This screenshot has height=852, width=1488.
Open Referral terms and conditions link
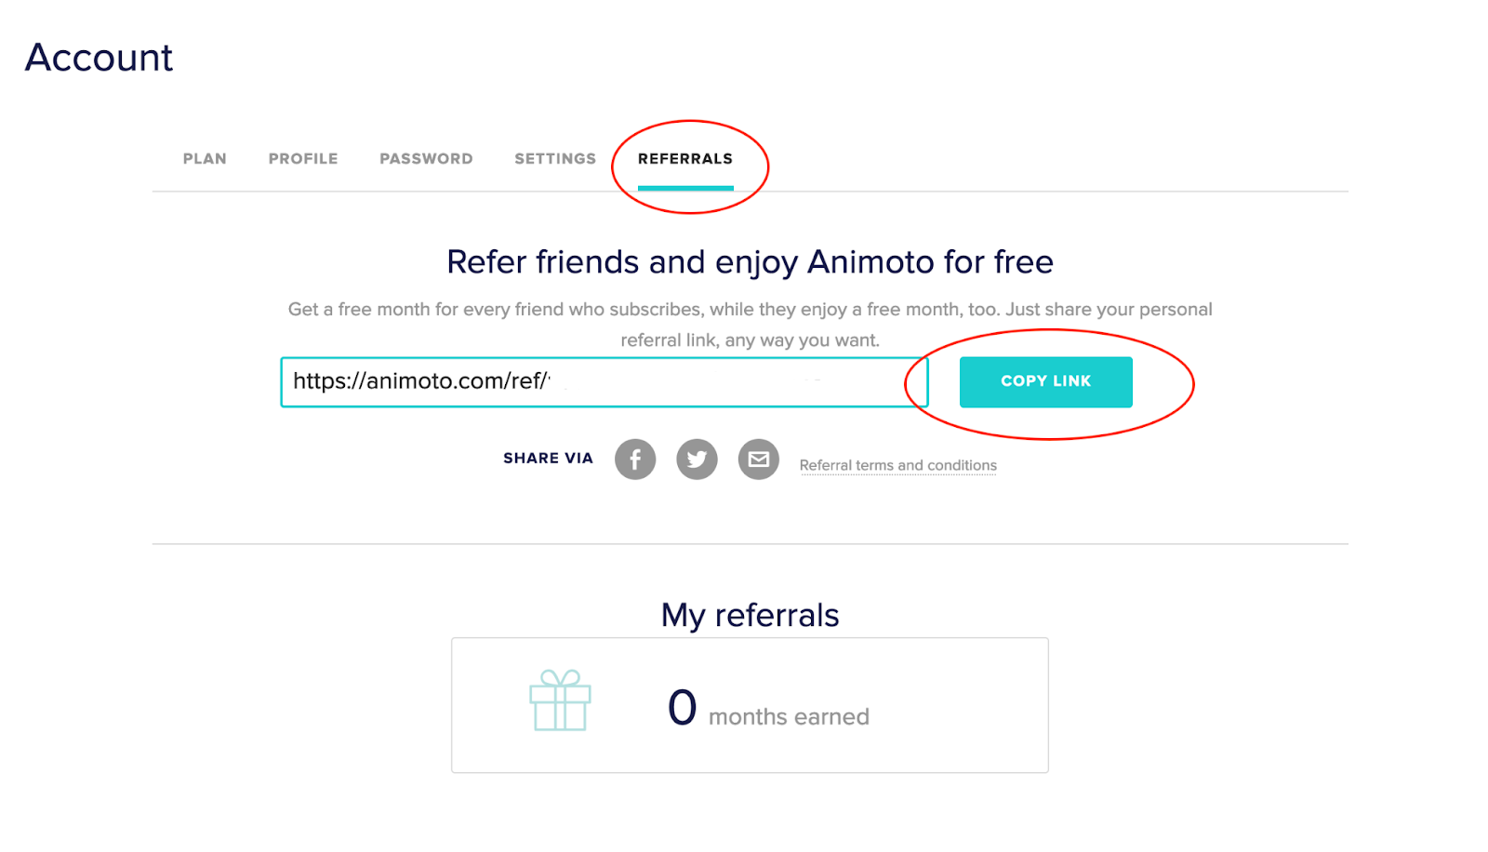(x=897, y=465)
